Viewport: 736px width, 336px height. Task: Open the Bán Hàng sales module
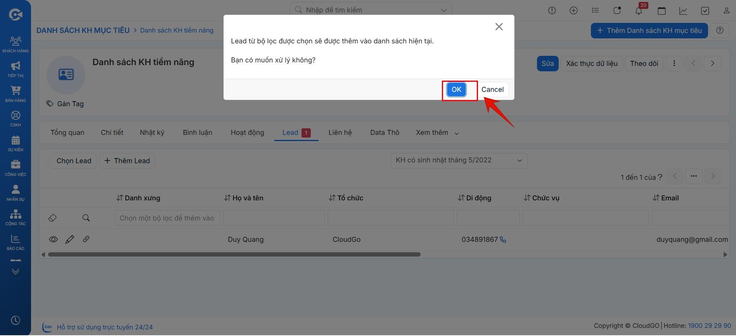pyautogui.click(x=16, y=94)
